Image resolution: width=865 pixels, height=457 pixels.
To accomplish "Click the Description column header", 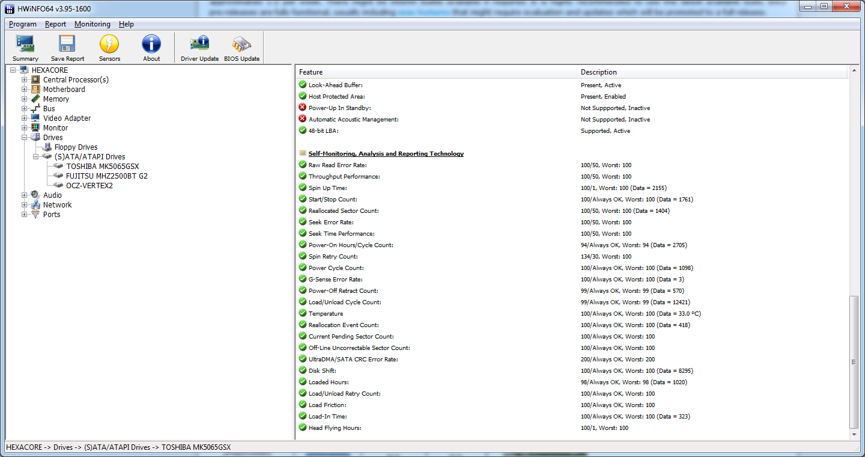I will coord(712,72).
